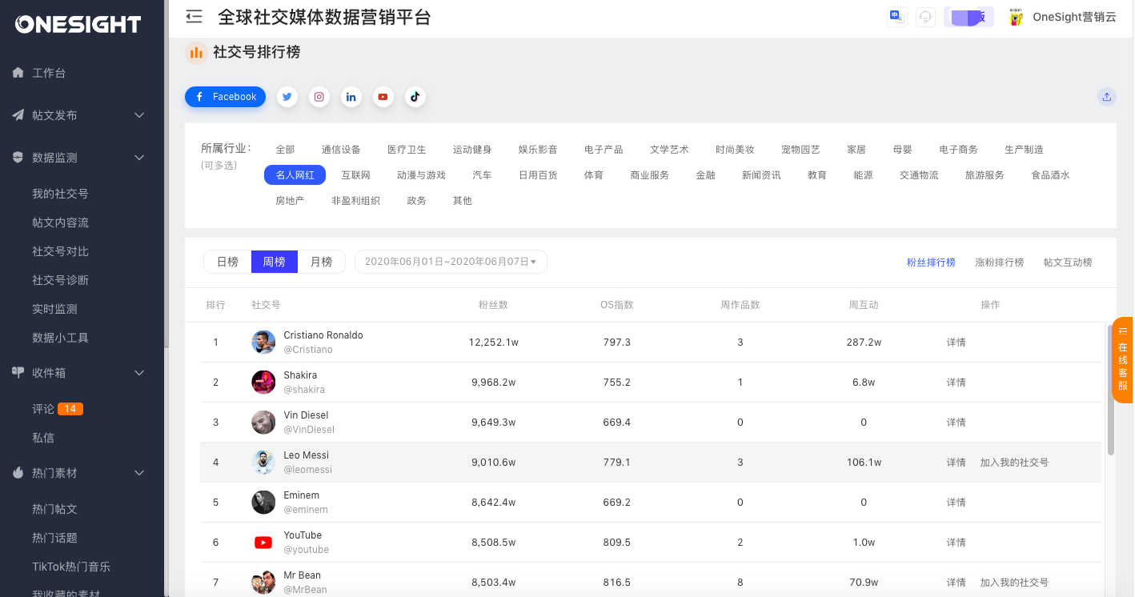Open the 在线客服 online support tab
This screenshot has height=597, width=1135.
click(1123, 360)
